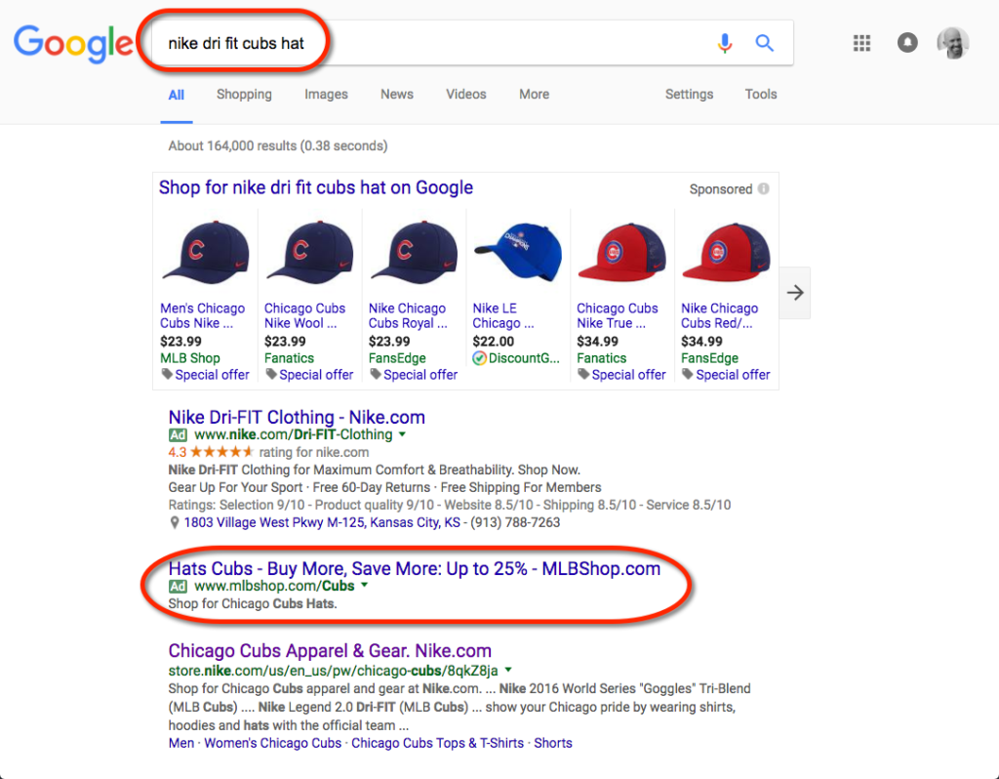Viewport: 999px width, 779px height.
Task: Click the Google logo
Action: 73,43
